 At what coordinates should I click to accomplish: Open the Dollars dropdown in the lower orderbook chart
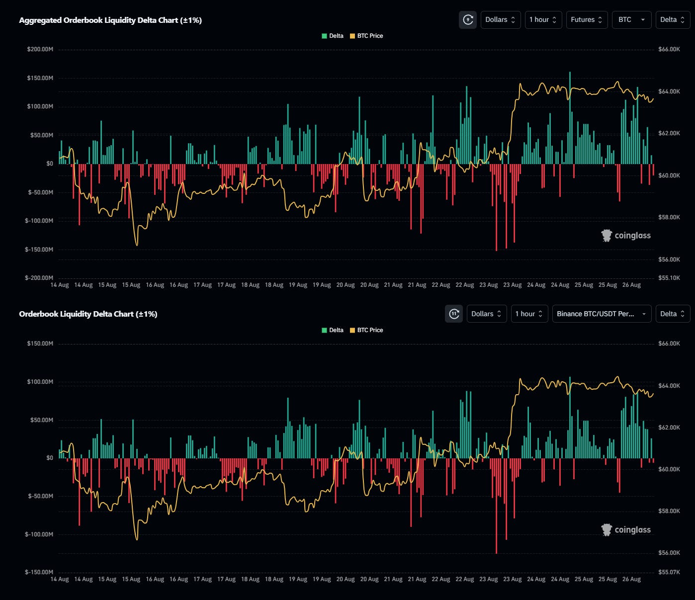(487, 314)
